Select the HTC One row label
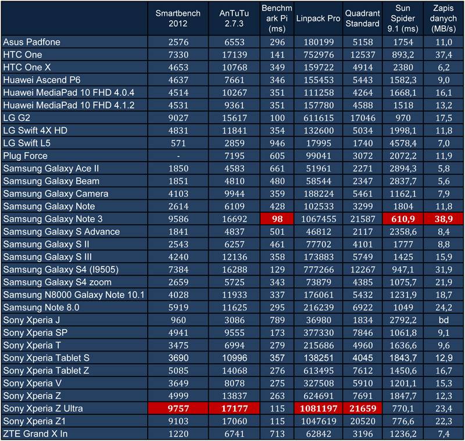This screenshot has width=465, height=441. (x=23, y=55)
